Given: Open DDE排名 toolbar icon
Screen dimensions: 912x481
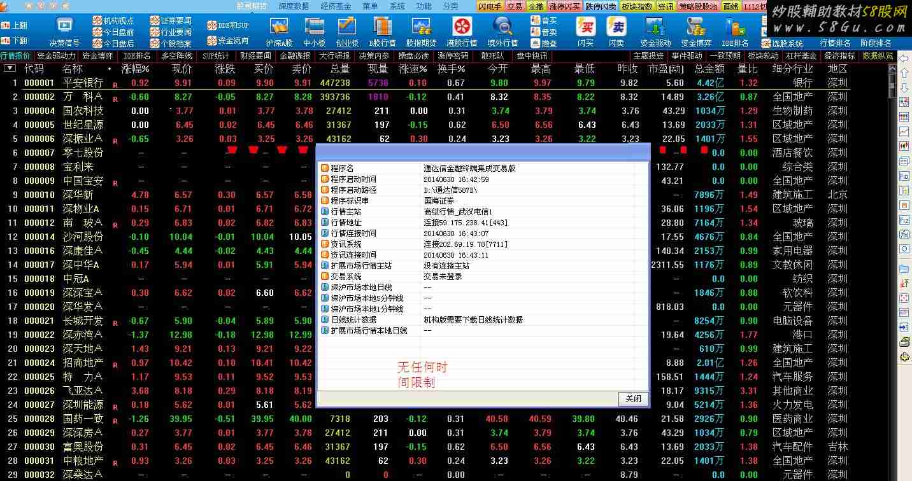Looking at the screenshot, I should (x=736, y=26).
